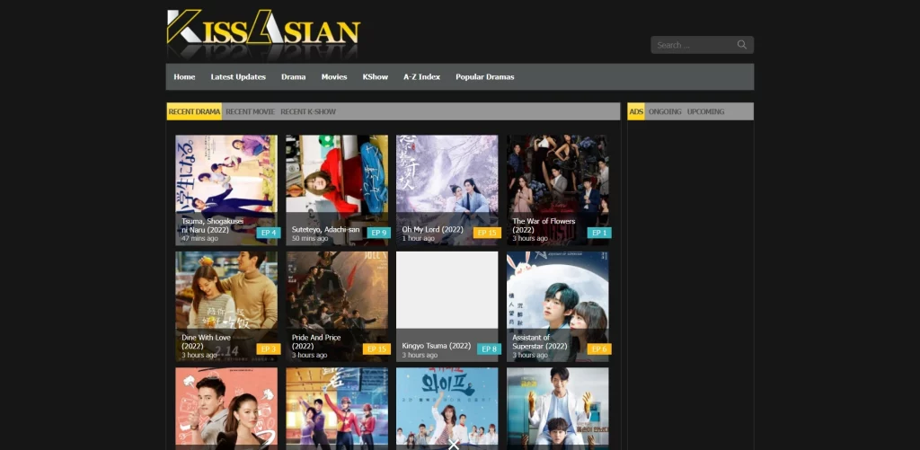
Task: Click EP 15 badge on Oh My Lord
Action: click(x=487, y=233)
